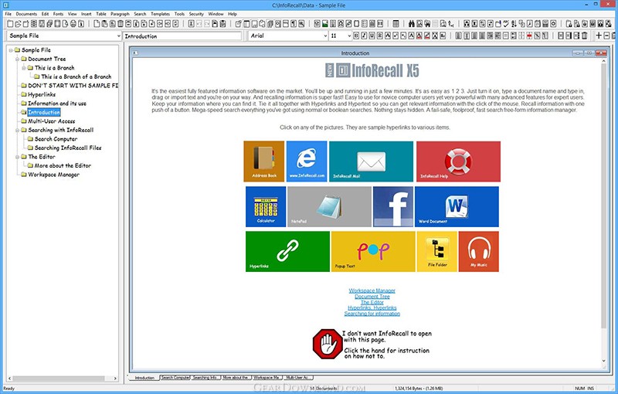
Task: Click the minus icon at toolbar end
Action: tap(606, 36)
